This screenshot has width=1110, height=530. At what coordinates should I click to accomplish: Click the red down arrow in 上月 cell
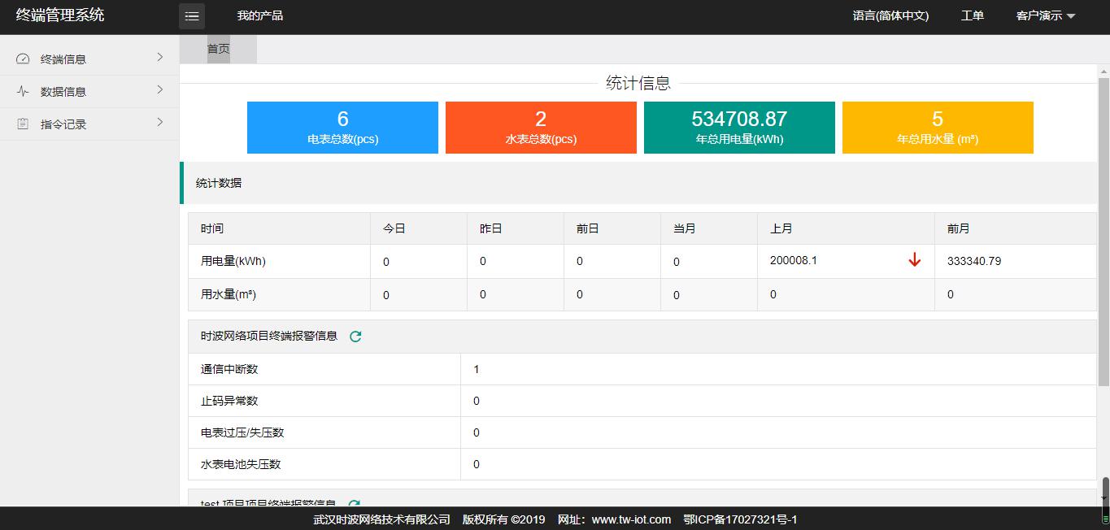tap(914, 260)
